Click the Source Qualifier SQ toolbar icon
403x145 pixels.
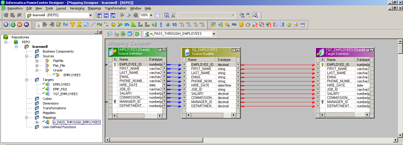[x=175, y=25]
